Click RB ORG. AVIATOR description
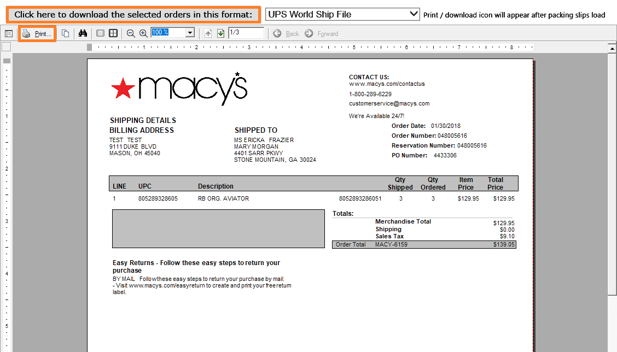Screen dimensions: 617x352 coord(223,198)
